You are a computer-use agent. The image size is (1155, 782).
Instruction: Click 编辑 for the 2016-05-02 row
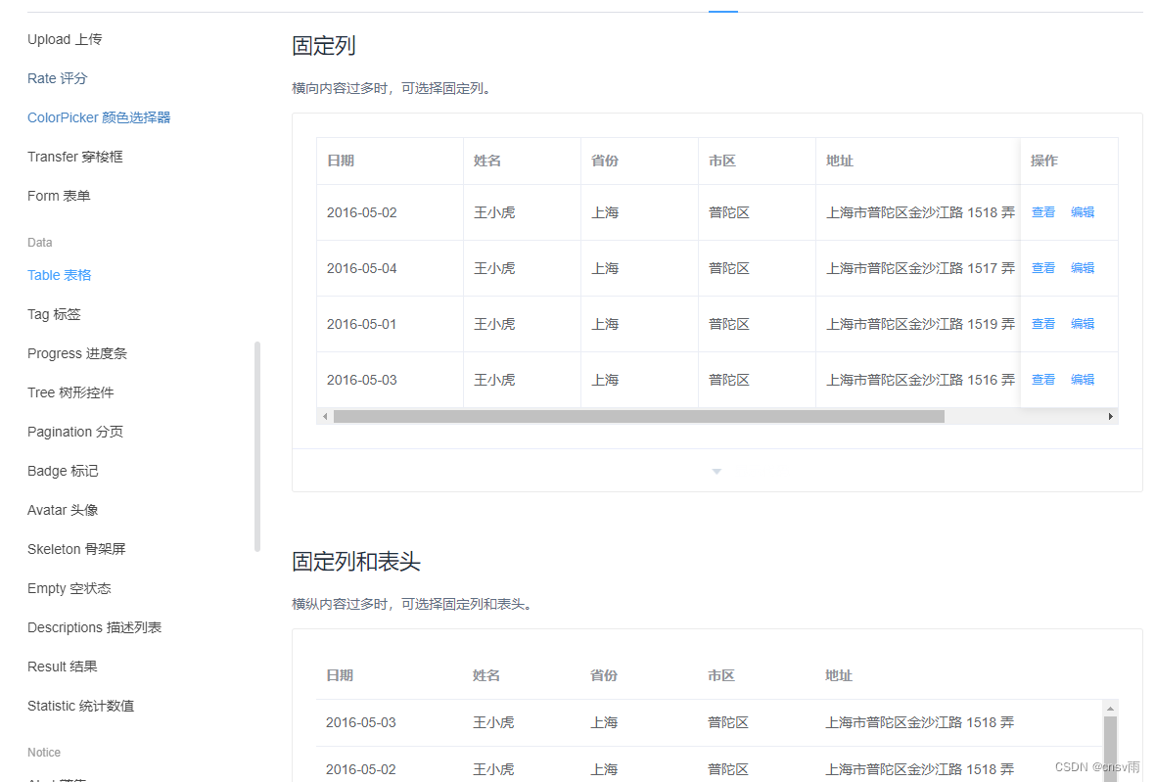click(1082, 212)
